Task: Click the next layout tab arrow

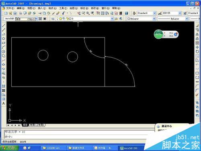Action: [x=15, y=125]
